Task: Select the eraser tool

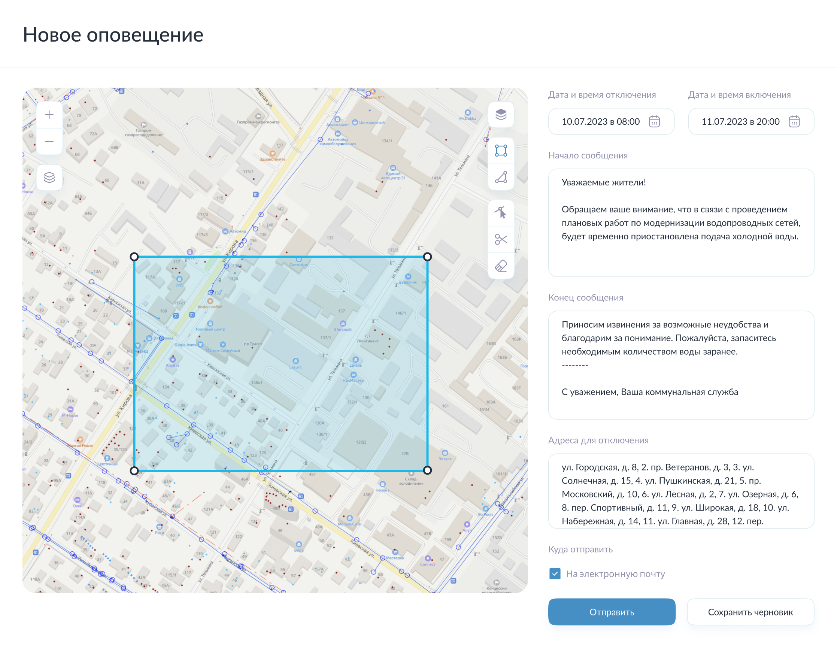Action: 501,264
